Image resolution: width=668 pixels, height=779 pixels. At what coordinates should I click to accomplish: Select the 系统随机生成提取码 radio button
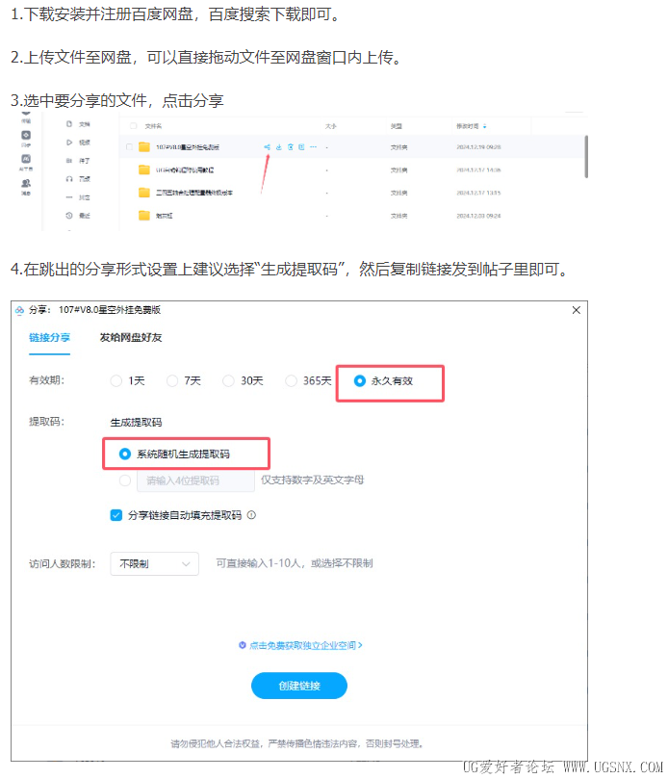(125, 454)
